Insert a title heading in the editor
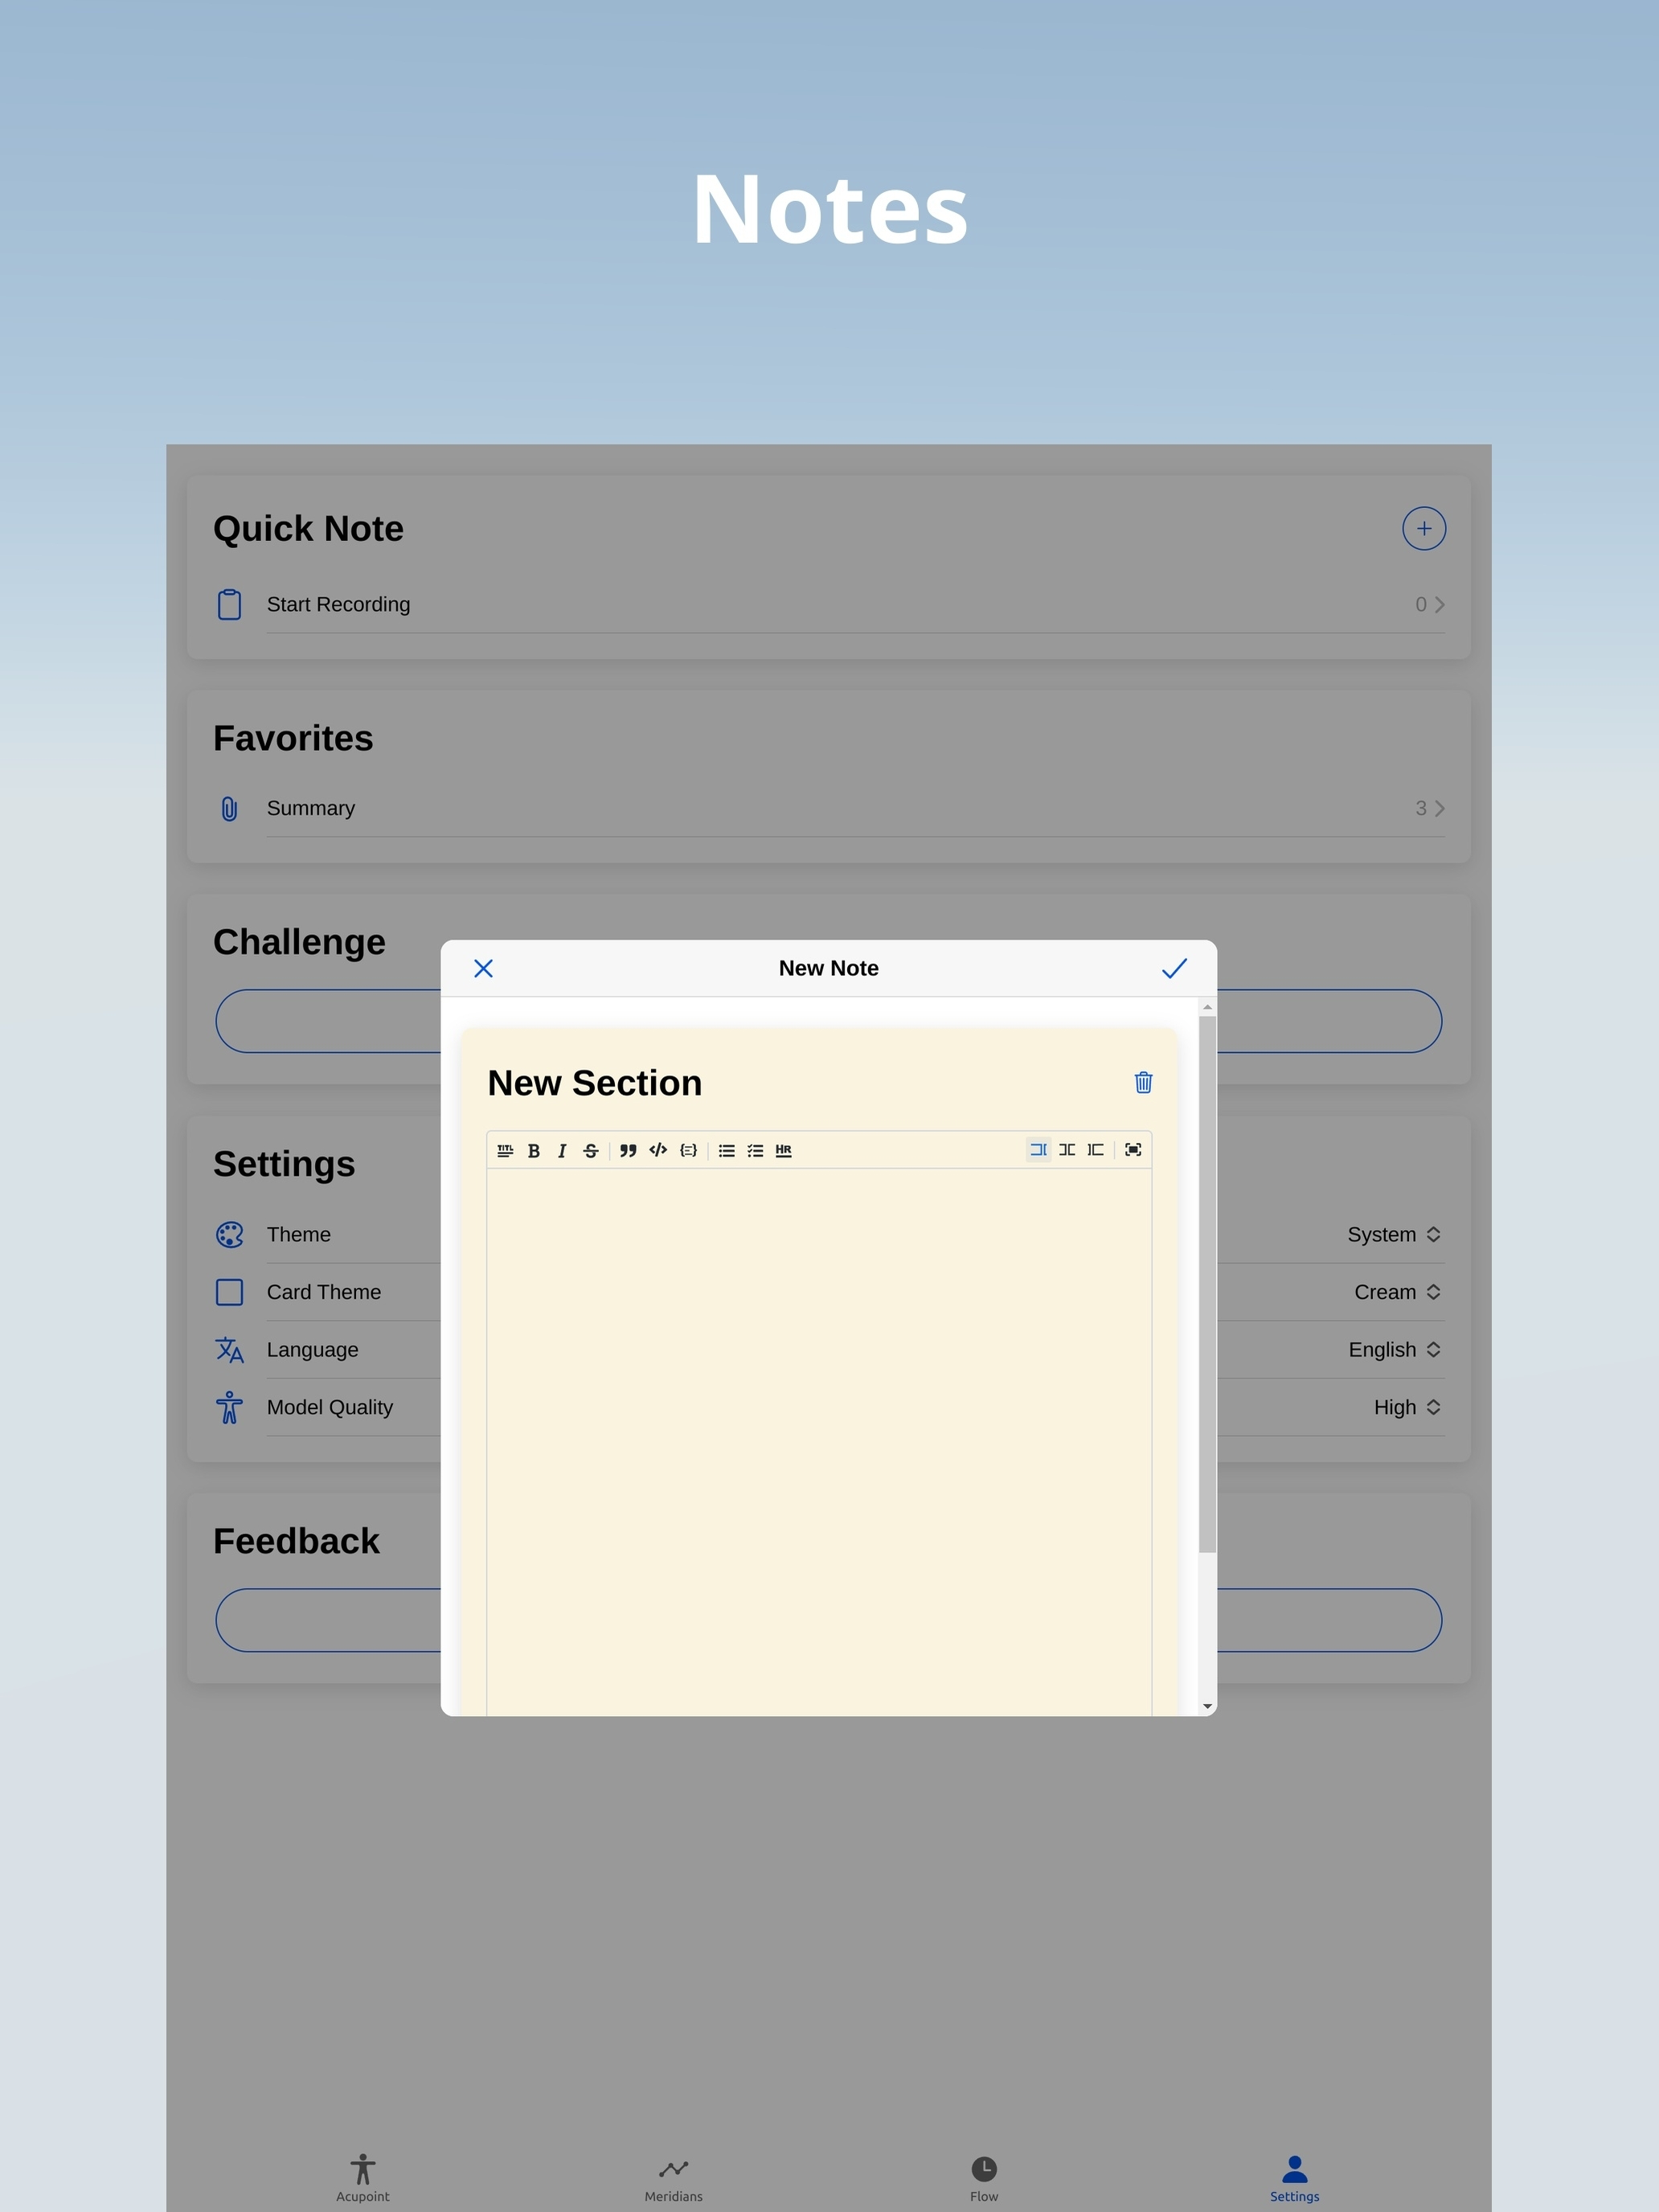The height and width of the screenshot is (2212, 1659). [505, 1150]
